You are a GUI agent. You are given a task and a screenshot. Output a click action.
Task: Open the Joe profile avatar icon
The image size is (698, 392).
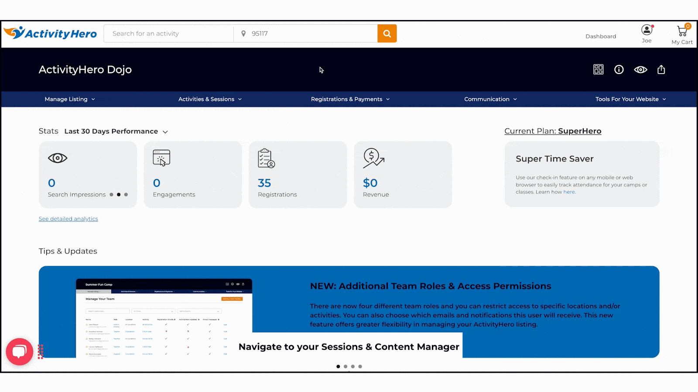[647, 30]
